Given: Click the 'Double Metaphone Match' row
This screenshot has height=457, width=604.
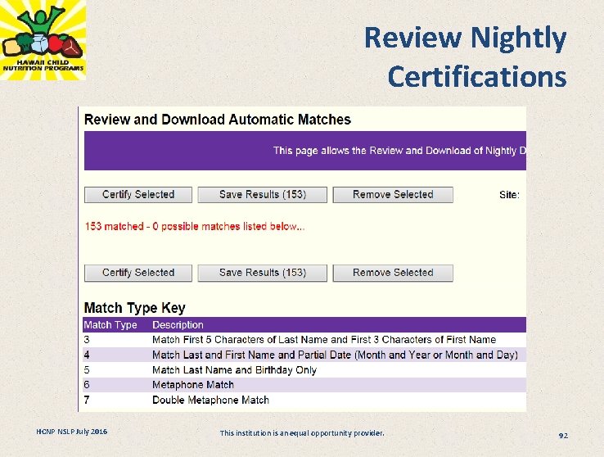Looking at the screenshot, I should click(304, 400).
